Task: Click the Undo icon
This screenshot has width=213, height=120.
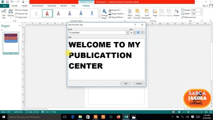Action: (x=12, y=2)
